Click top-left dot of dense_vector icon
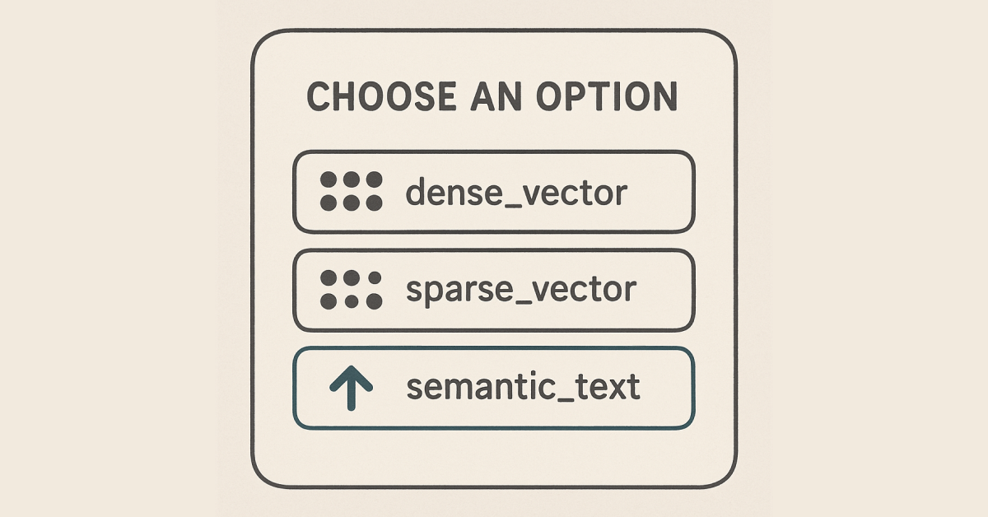 (x=328, y=179)
